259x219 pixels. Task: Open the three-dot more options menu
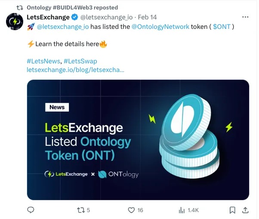point(245,17)
